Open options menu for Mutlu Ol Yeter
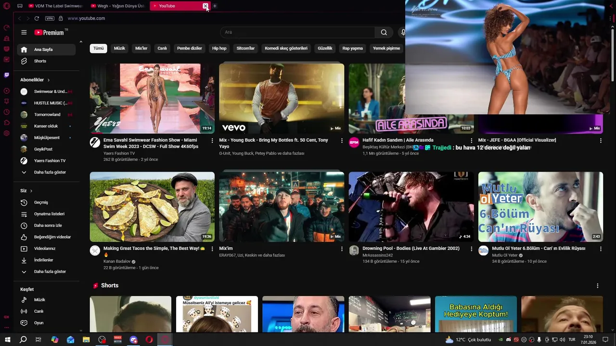This screenshot has height=346, width=616. point(601,249)
